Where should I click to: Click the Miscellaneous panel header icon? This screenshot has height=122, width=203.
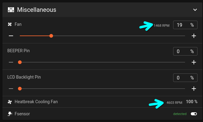click(x=11, y=10)
